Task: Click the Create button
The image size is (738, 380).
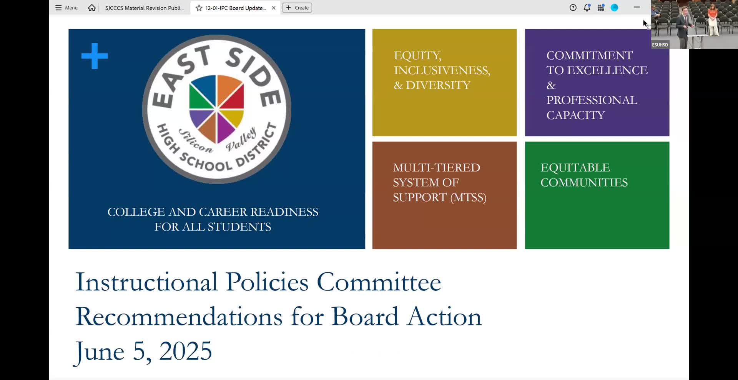Action: pyautogui.click(x=297, y=8)
